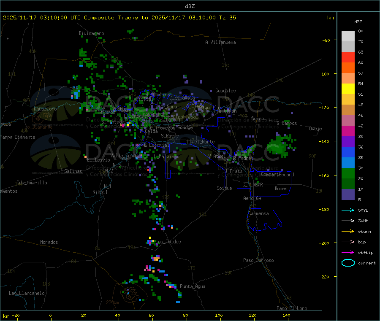Click the 'G_ALVEAR' map label
Screen dimensions: 380x321
coord(252,185)
